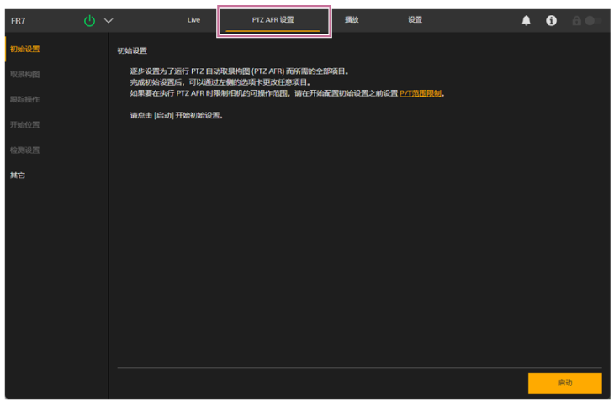Screen dimensions: 614x403
Task: Go to the 设置 tab
Action: click(416, 19)
